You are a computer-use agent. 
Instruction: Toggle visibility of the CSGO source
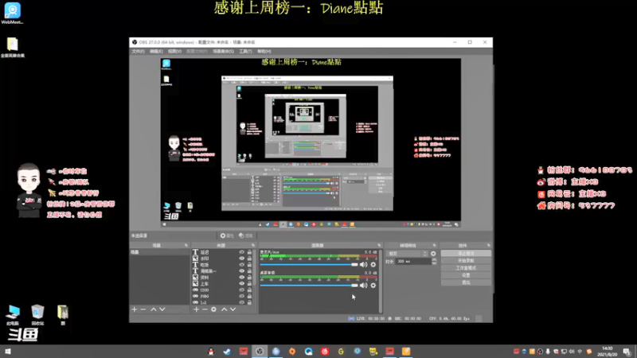pyautogui.click(x=242, y=290)
